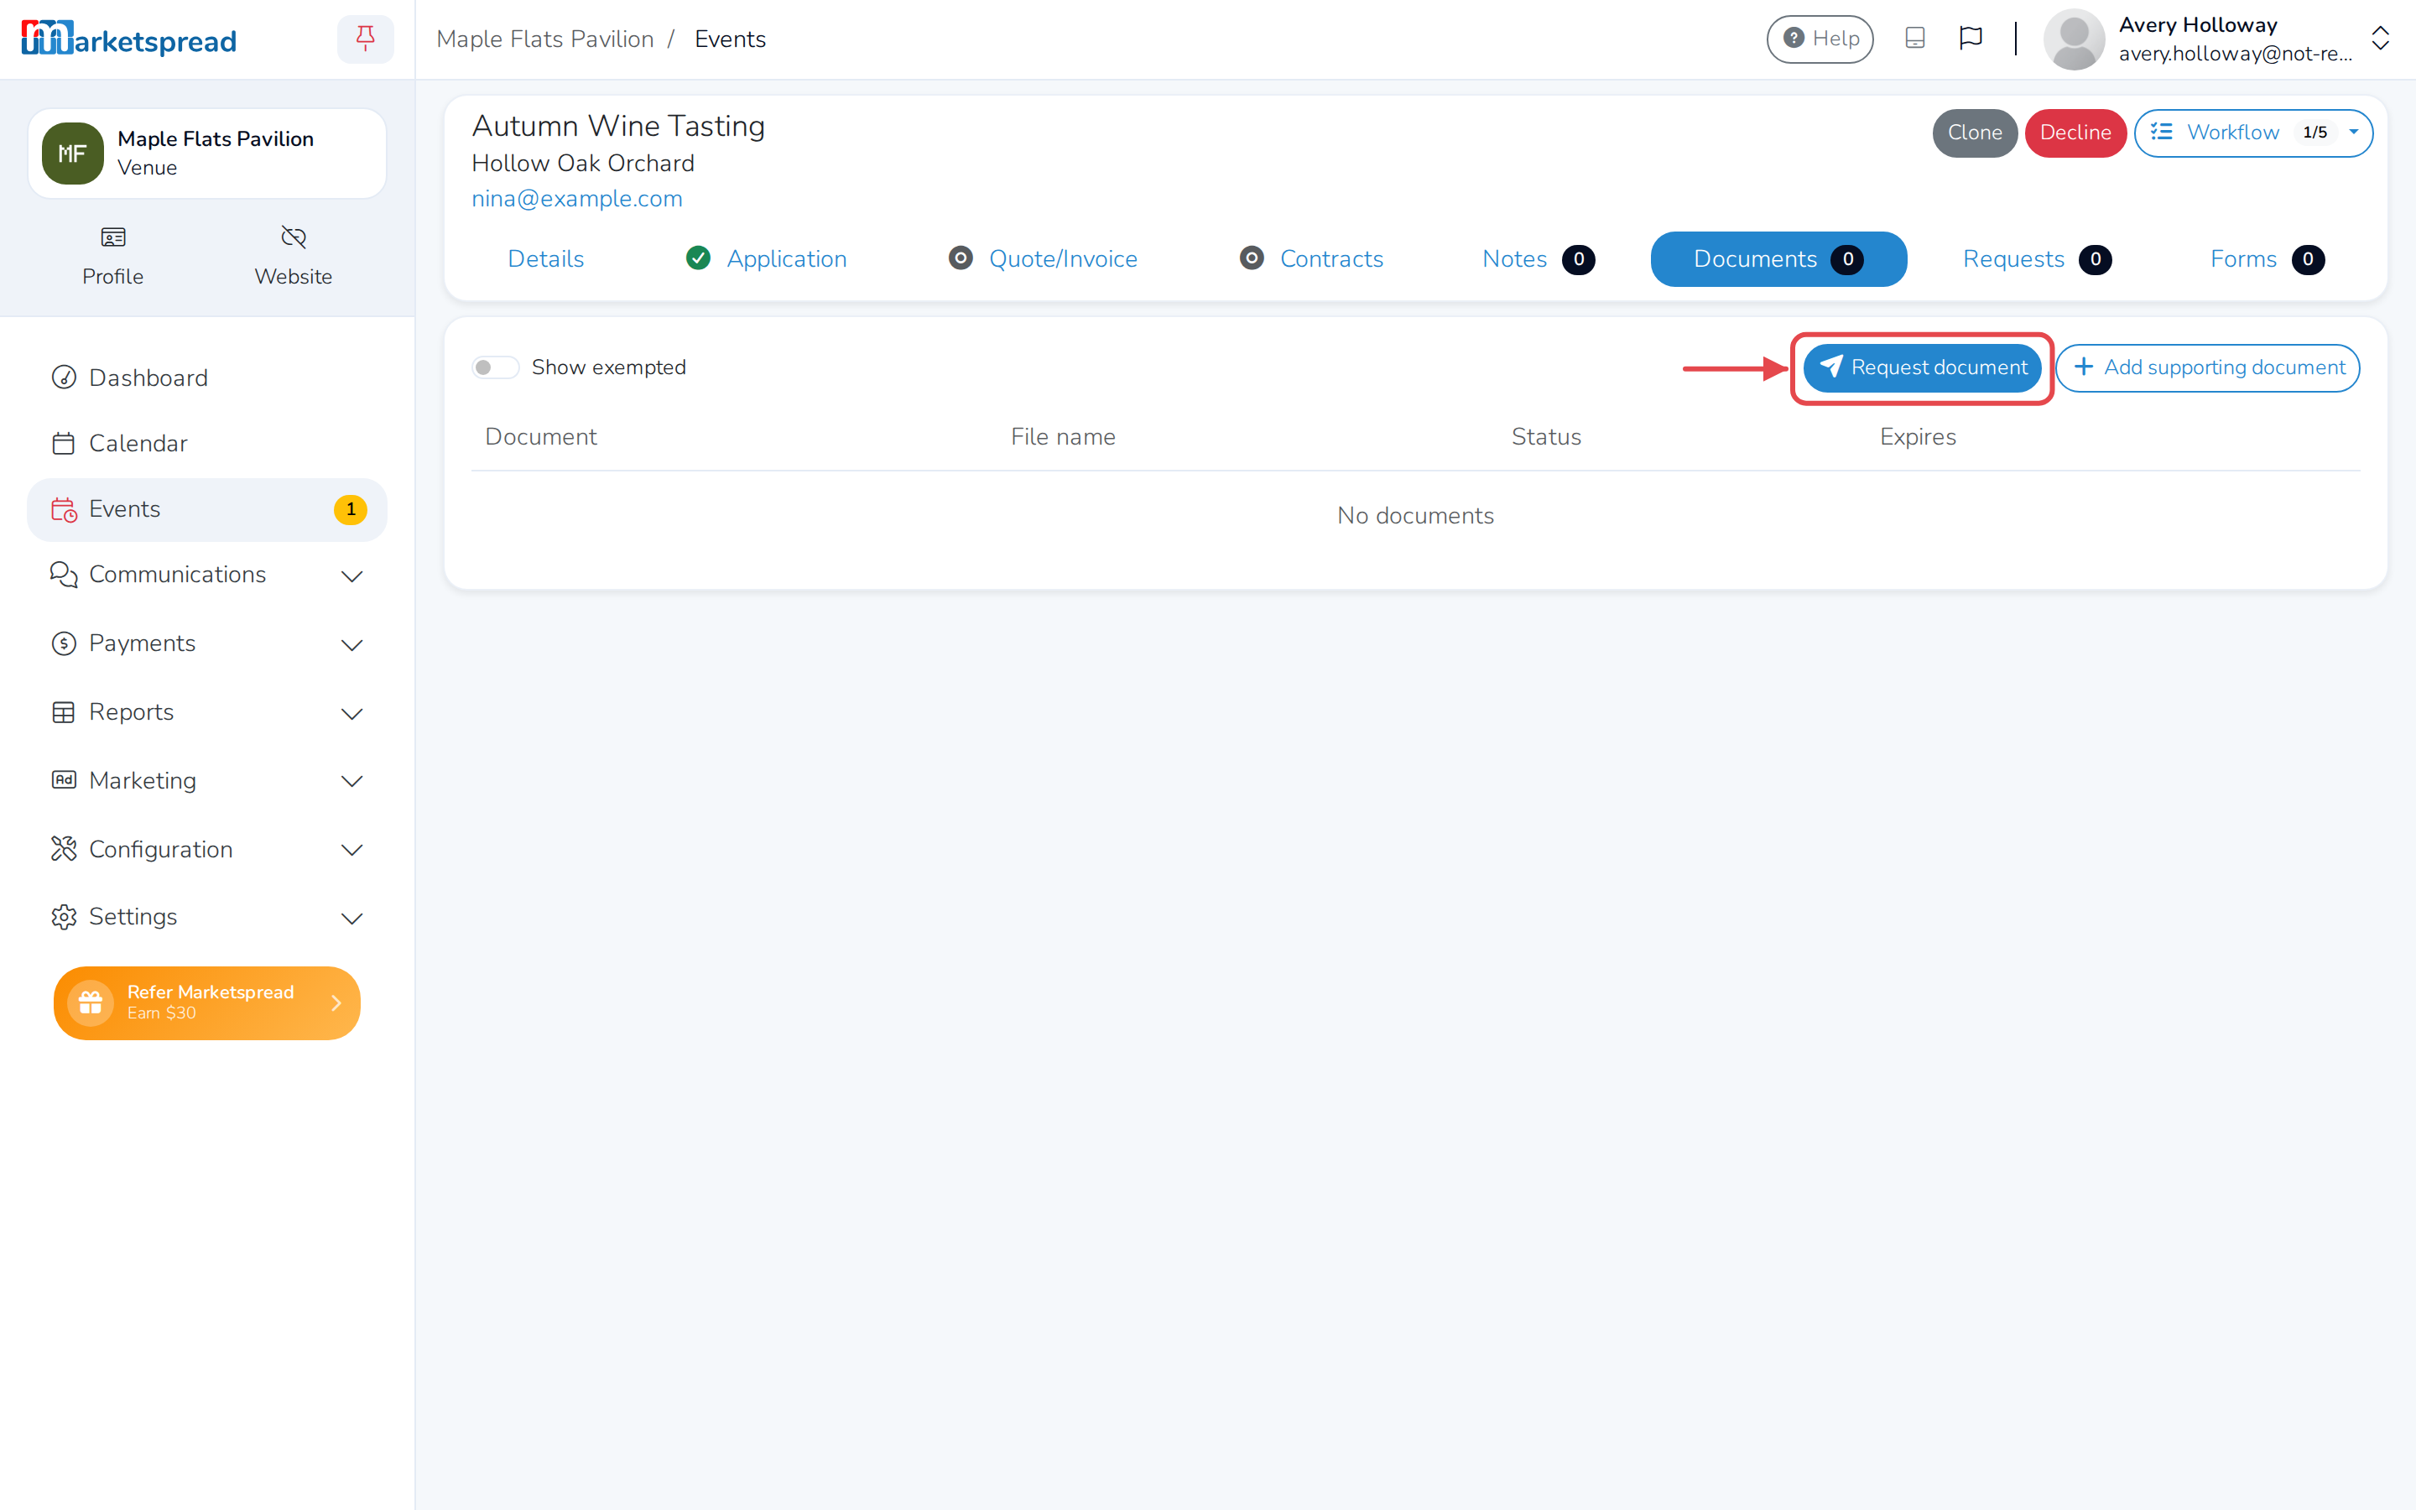The width and height of the screenshot is (2416, 1510).
Task: Click the red Decline button
Action: [2075, 133]
